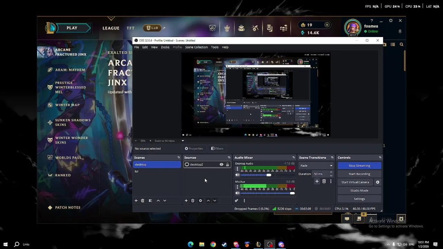The height and width of the screenshot is (249, 443).
Task: Open OBS View menu
Action: click(154, 47)
